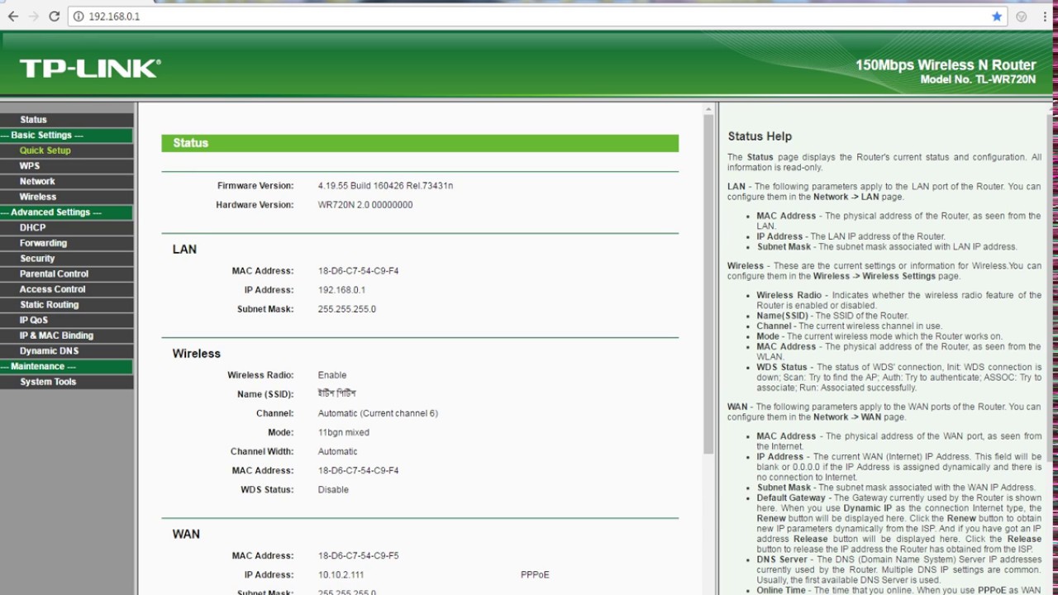The width and height of the screenshot is (1058, 595).
Task: Click the scroll up arrow of status pane
Action: [708, 109]
